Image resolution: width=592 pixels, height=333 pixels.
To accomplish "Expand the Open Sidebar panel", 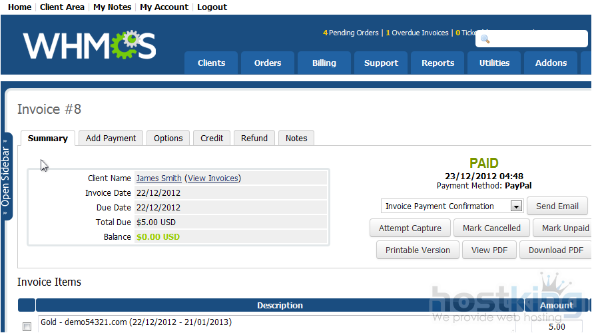I will click(x=6, y=176).
